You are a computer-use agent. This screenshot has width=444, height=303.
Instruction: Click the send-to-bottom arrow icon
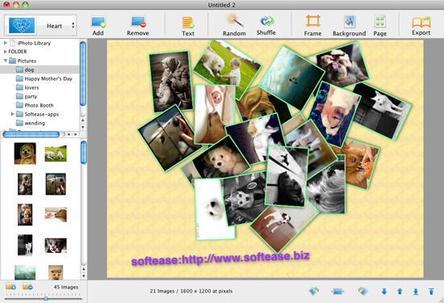[416, 292]
